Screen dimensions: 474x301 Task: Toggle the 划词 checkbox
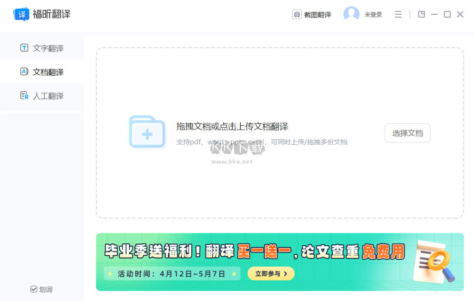pos(33,289)
